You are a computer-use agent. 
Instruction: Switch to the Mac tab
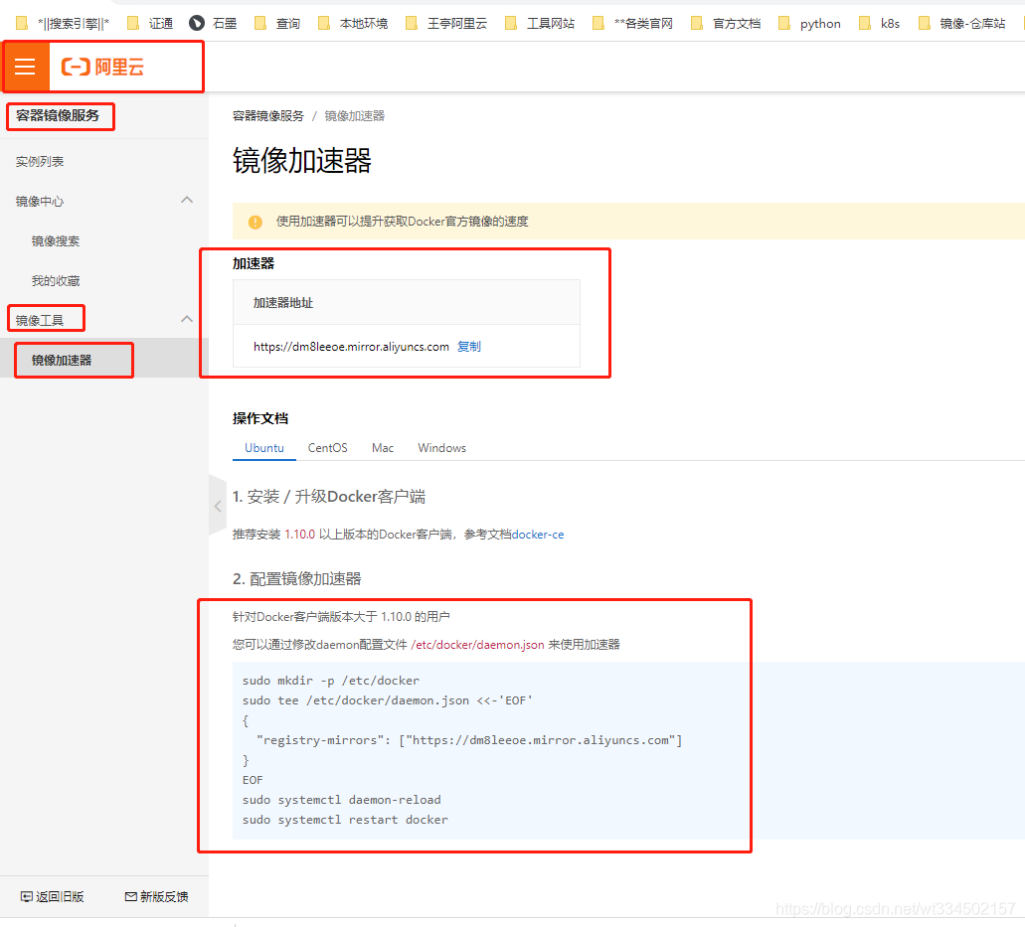[x=383, y=447]
